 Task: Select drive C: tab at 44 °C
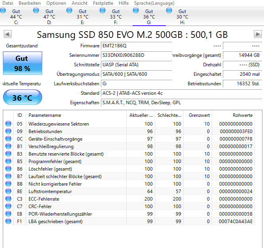point(16,17)
